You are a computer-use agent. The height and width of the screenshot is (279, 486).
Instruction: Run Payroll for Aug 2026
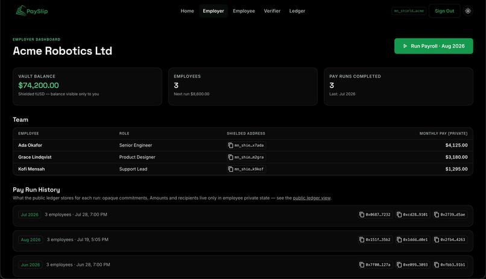click(434, 46)
